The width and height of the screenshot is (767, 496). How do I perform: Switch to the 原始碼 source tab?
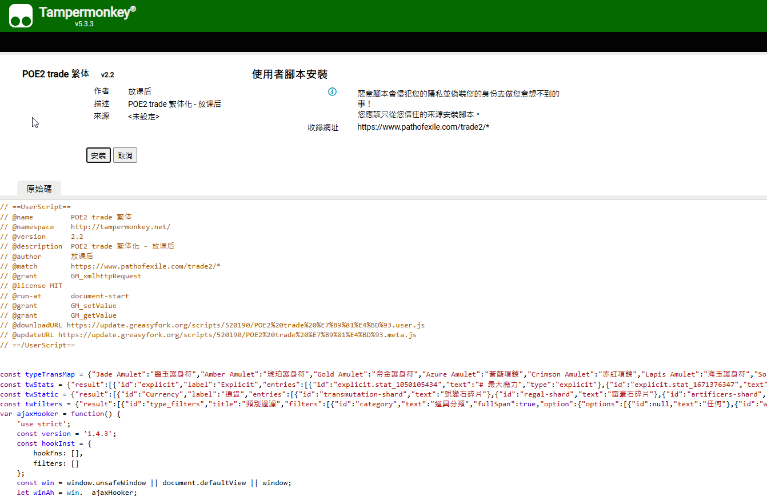39,189
